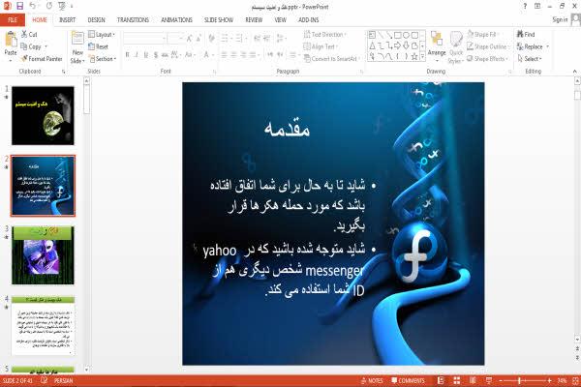Image resolution: width=581 pixels, height=387 pixels.
Task: Open ADD-INS tab
Action: point(308,20)
